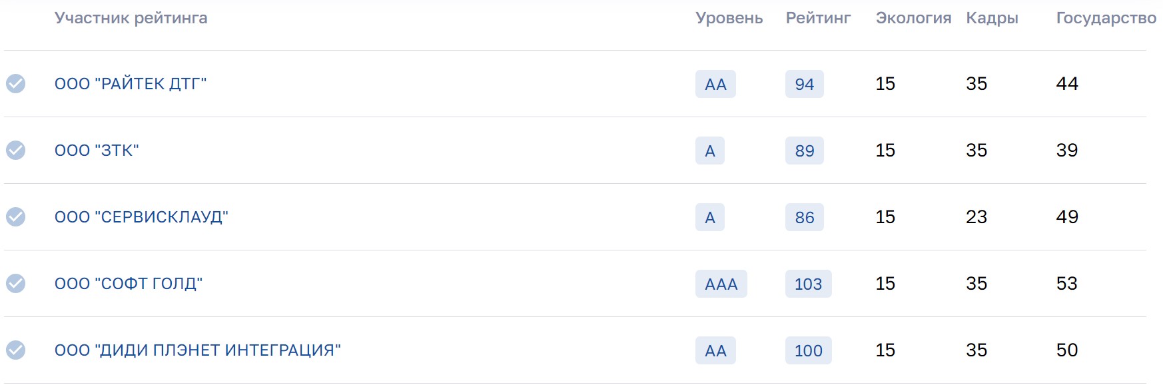1163x385 pixels.
Task: Click the rating badge showing 94
Action: click(x=804, y=84)
